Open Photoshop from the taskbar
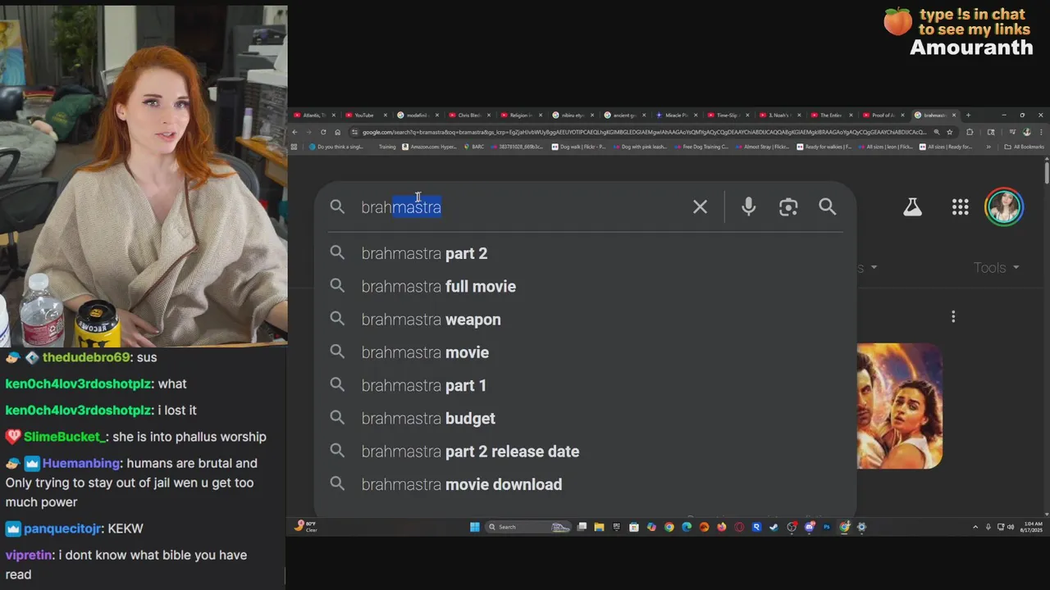The width and height of the screenshot is (1050, 590). click(827, 527)
